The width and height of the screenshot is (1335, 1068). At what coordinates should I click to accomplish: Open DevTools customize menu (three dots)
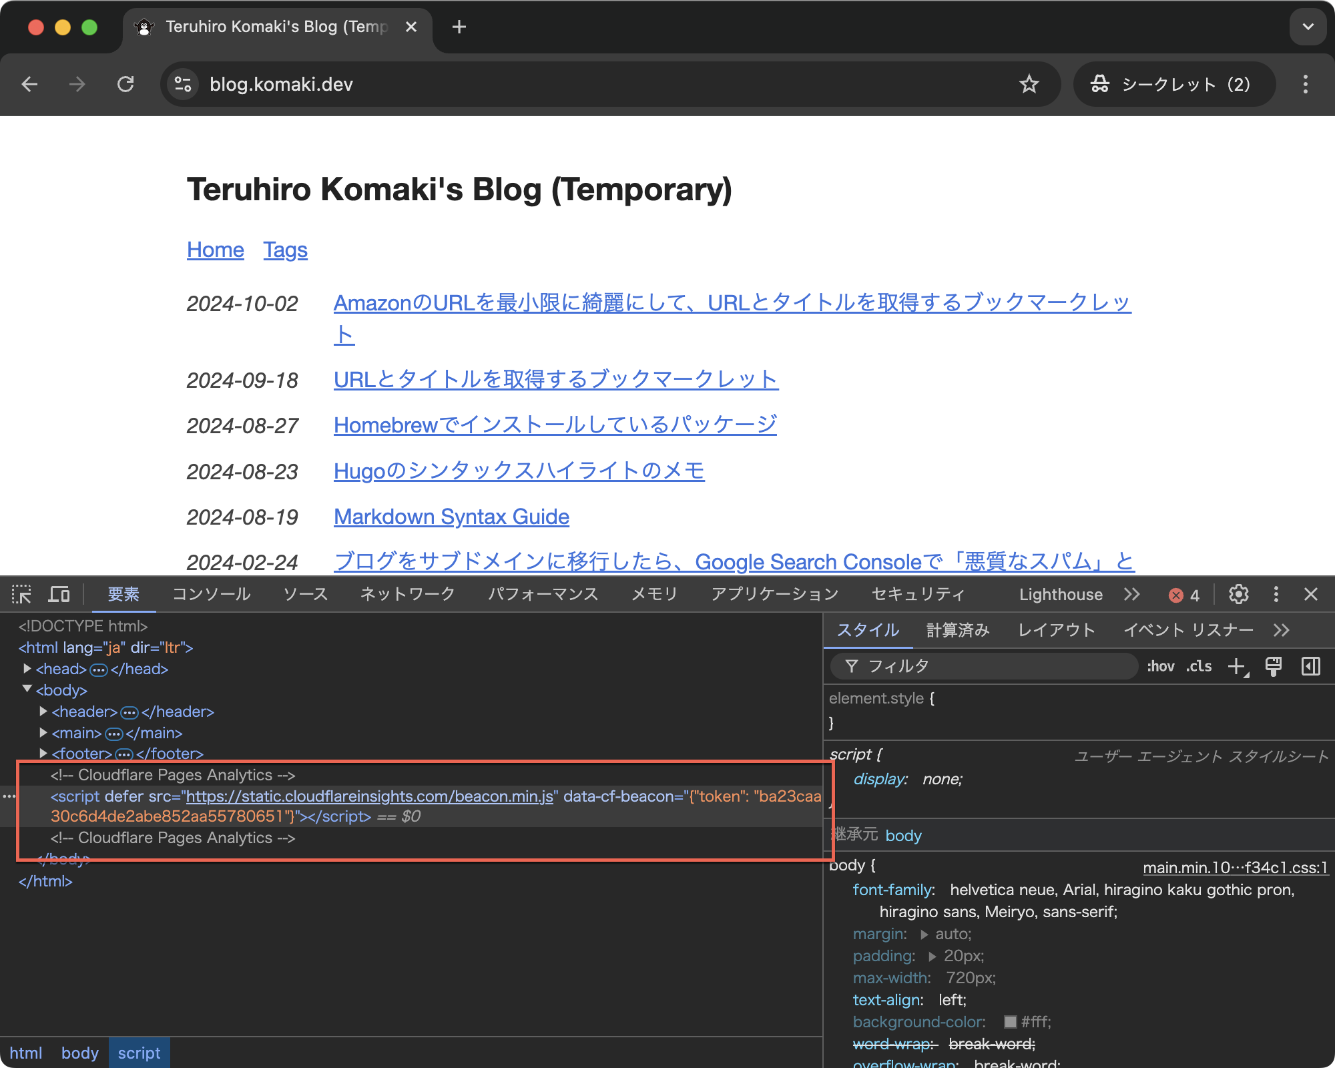(x=1276, y=594)
